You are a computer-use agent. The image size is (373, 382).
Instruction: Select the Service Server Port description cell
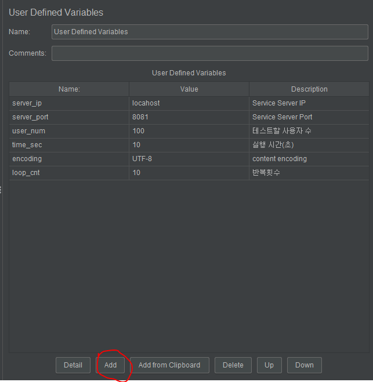pyautogui.click(x=309, y=117)
